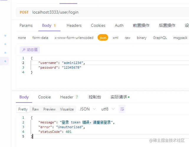
Task: Click the "admin1234" username value
Action: (x=73, y=63)
